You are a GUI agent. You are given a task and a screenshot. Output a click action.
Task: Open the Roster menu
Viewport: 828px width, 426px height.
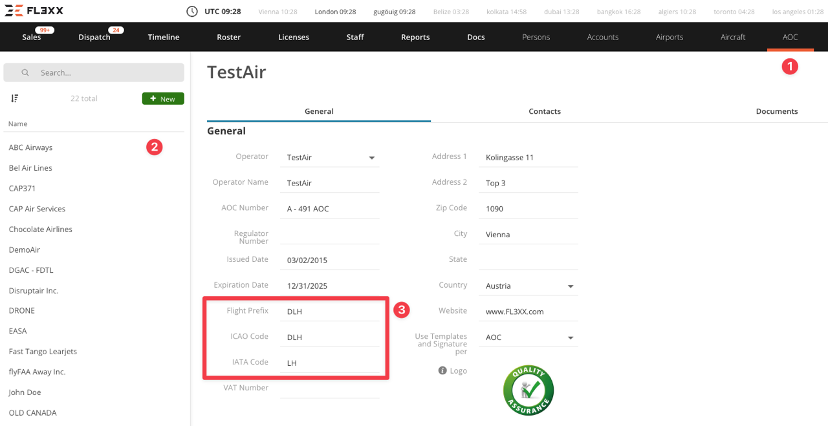[x=228, y=37]
